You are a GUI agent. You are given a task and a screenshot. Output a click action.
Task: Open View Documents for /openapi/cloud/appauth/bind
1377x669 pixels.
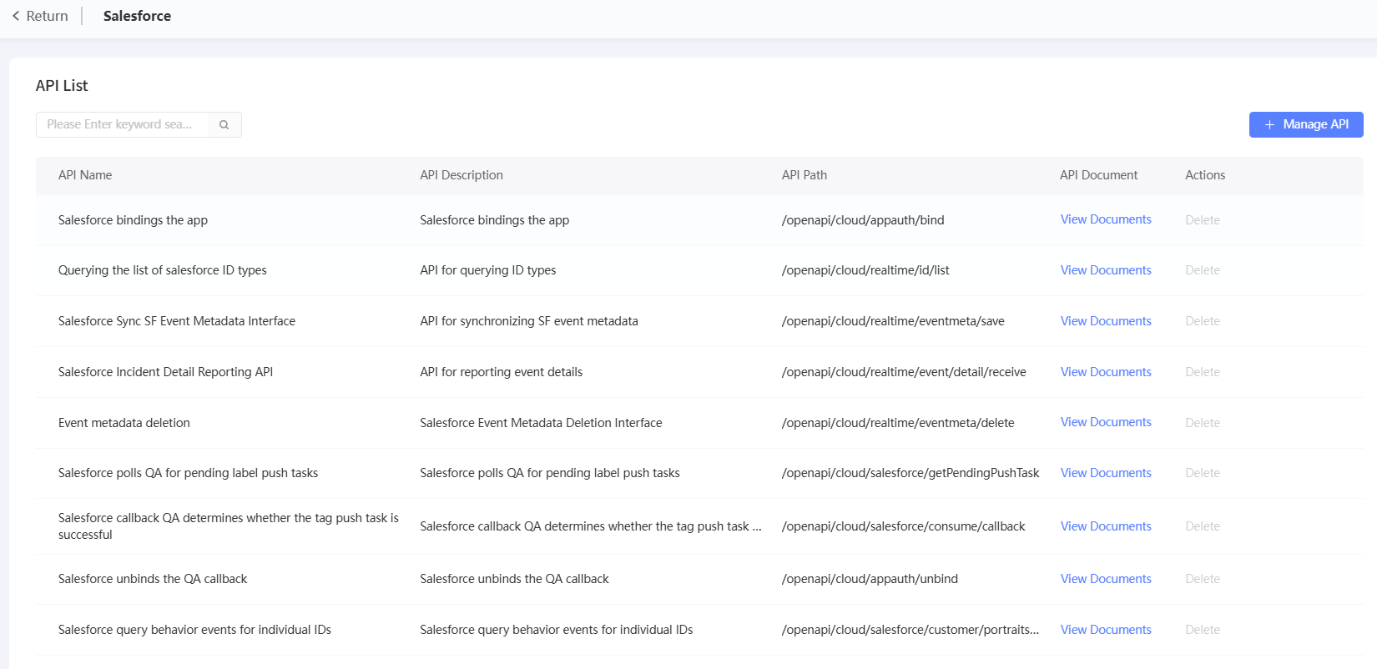[1106, 219]
